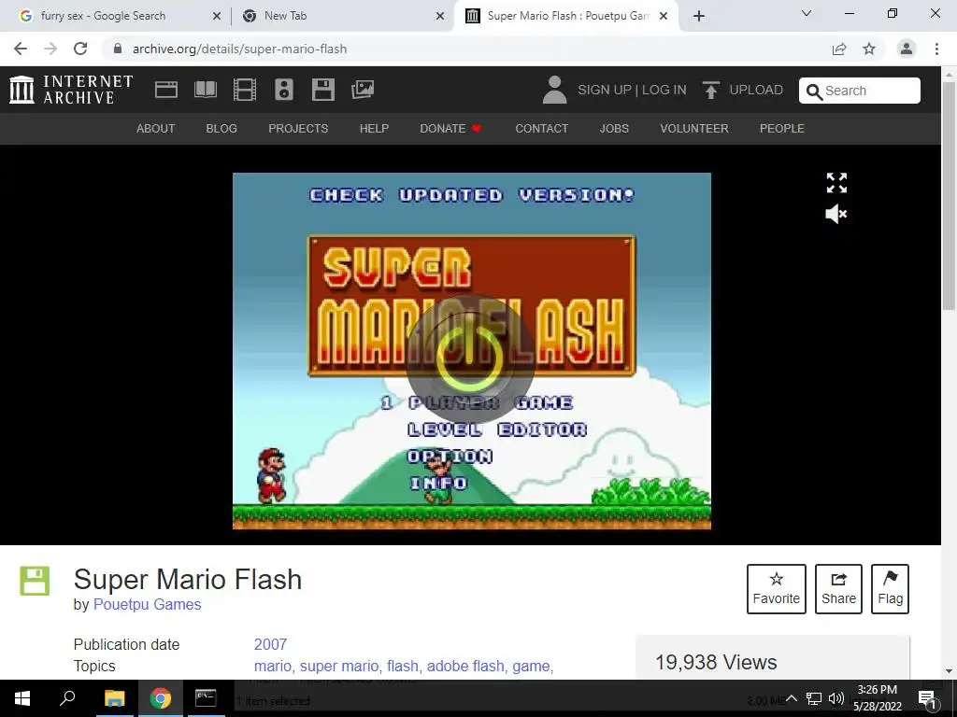Bookmark this tab with the star
This screenshot has width=957, height=717.
click(x=869, y=49)
